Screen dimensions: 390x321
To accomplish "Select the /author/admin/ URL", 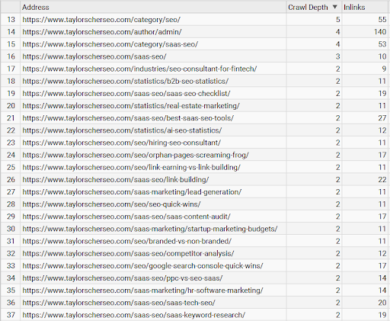I will coord(102,32).
